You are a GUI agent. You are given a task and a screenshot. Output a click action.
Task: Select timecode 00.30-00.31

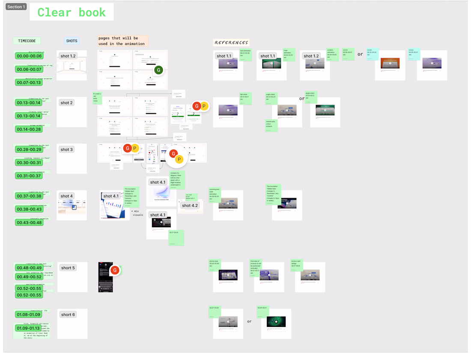(x=29, y=163)
